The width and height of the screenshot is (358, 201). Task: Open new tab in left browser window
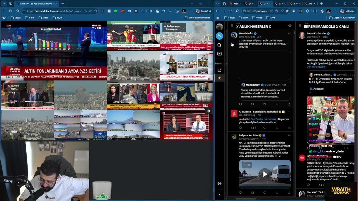[x=63, y=4]
